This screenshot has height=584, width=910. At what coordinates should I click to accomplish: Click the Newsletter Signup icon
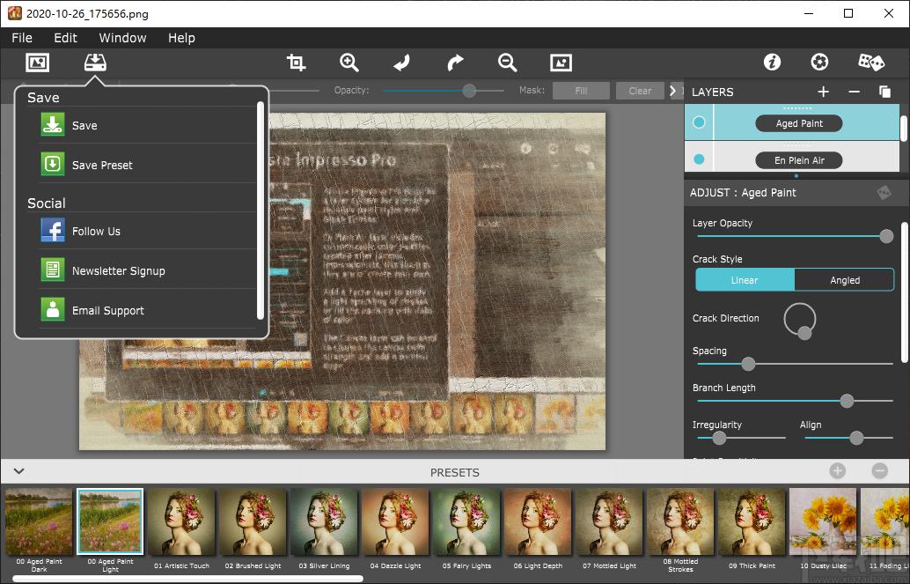53,270
